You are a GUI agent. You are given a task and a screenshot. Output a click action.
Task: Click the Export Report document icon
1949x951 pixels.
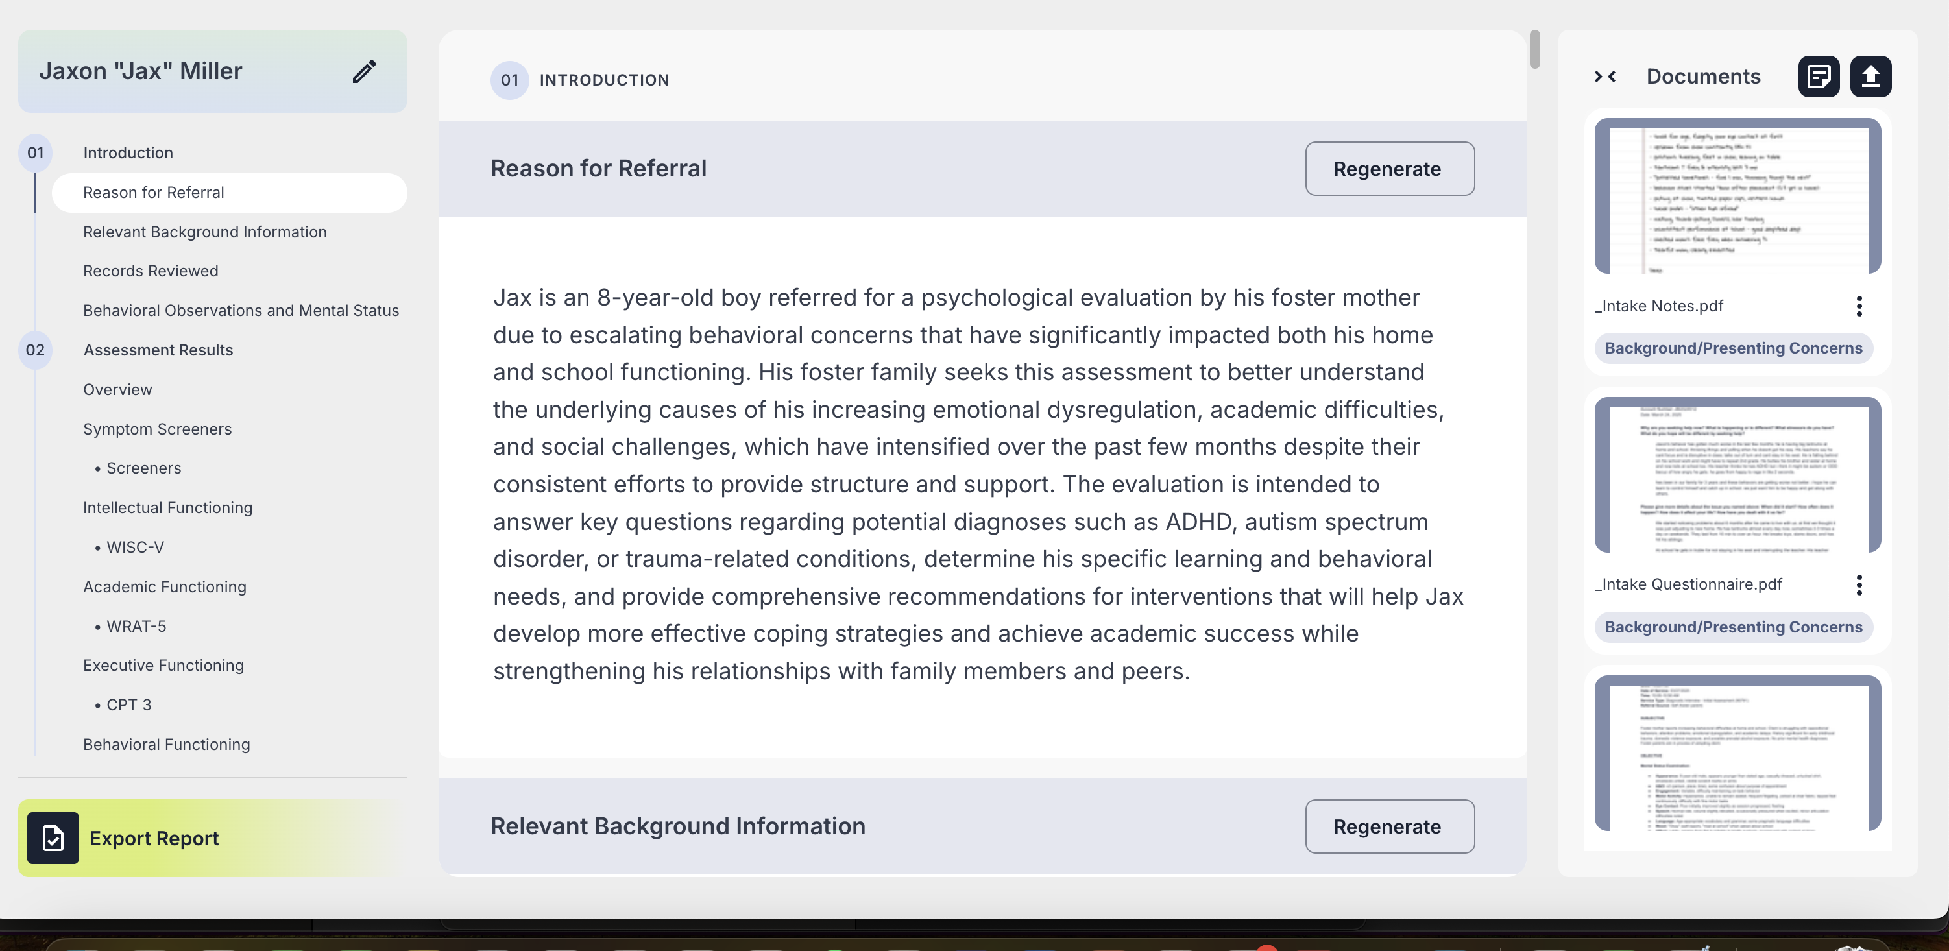(53, 837)
